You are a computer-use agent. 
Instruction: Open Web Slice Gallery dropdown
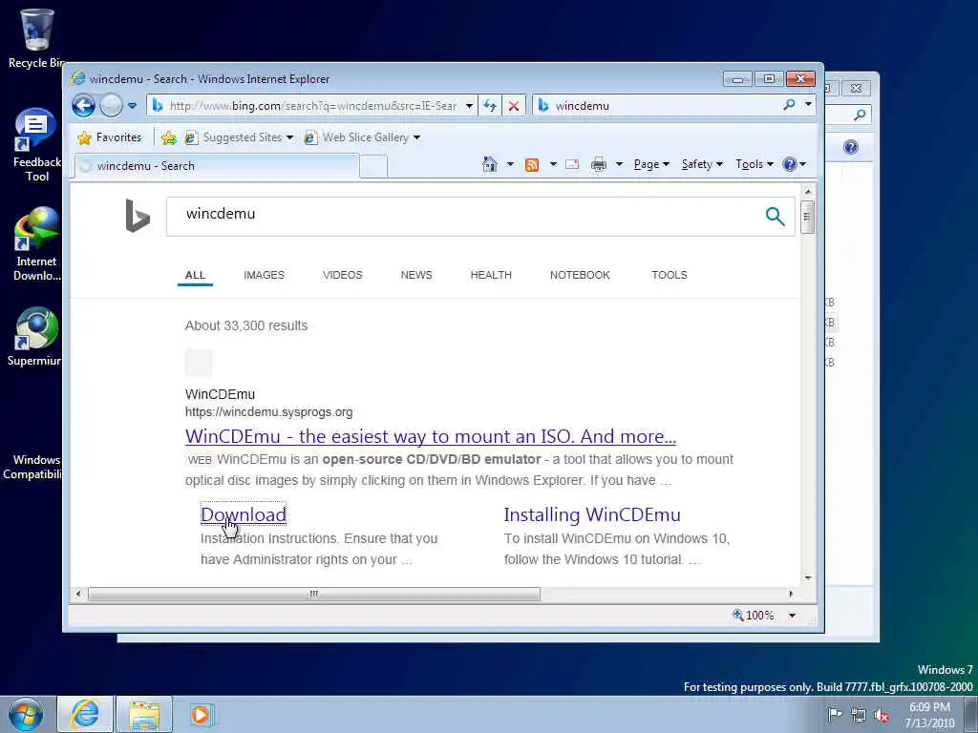tap(362, 137)
